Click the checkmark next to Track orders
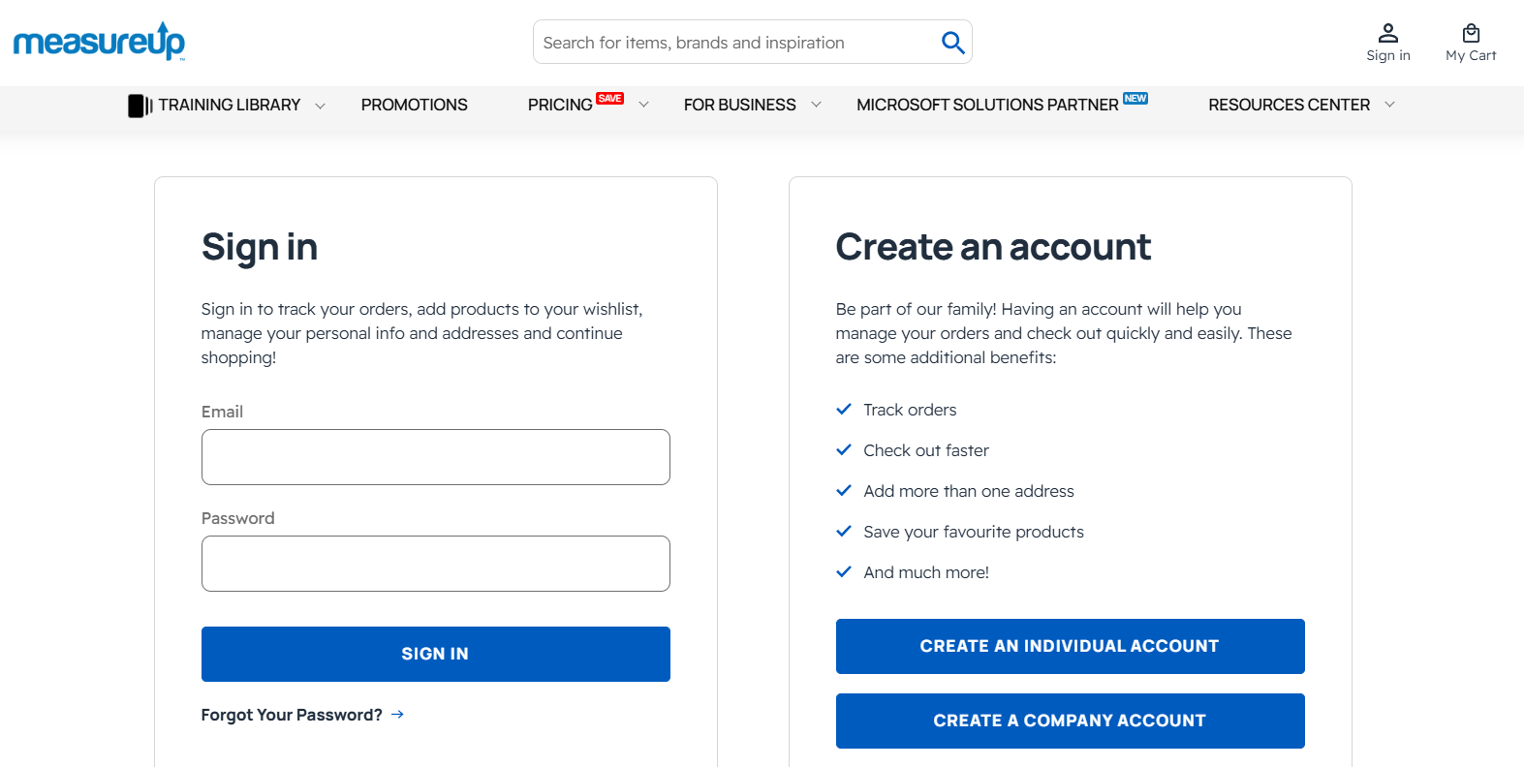 843,409
